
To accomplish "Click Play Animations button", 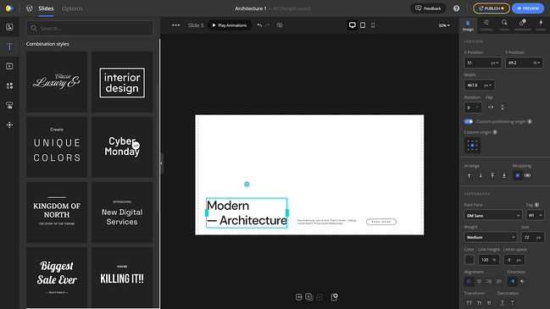I will tap(230, 25).
